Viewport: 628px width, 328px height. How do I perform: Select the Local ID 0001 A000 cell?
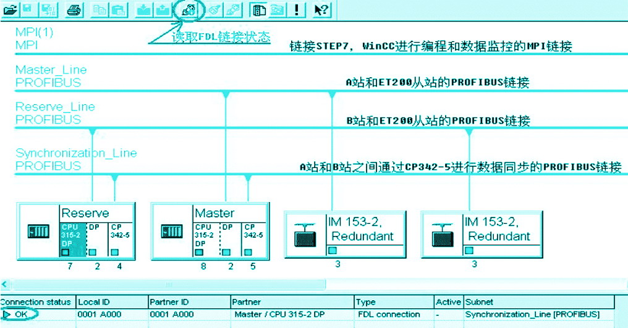(x=112, y=314)
